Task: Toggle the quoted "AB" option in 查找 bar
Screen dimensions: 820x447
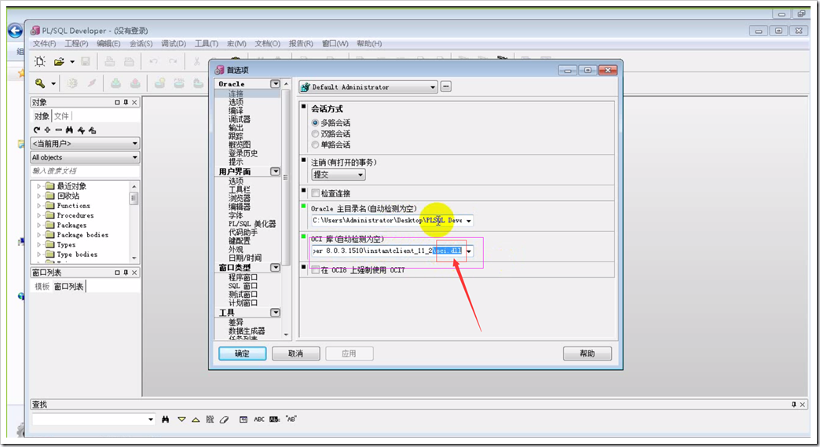Action: tap(291, 420)
